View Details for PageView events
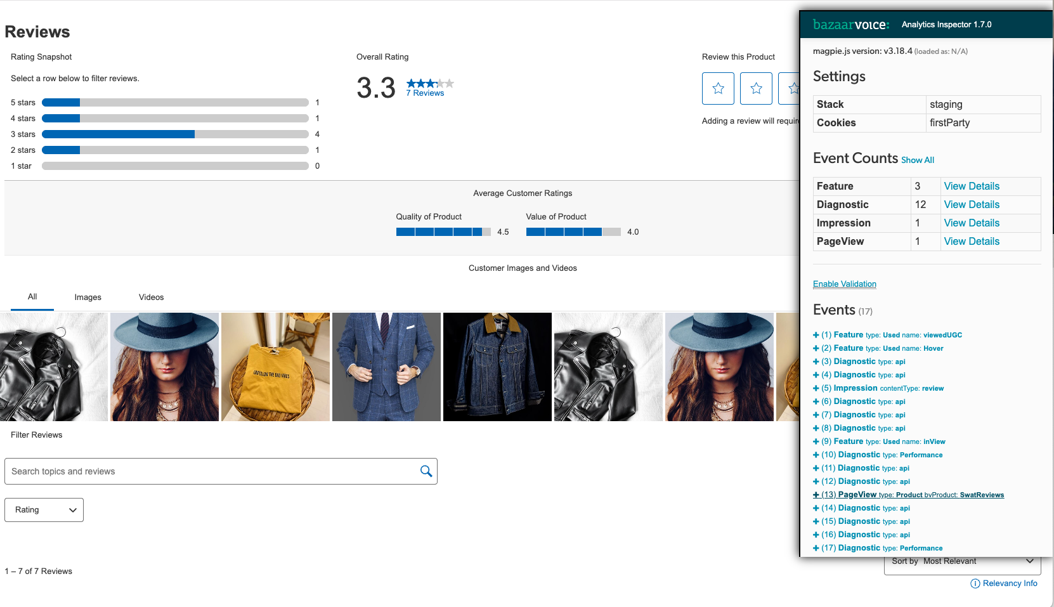Image resolution: width=1054 pixels, height=607 pixels. pos(972,242)
